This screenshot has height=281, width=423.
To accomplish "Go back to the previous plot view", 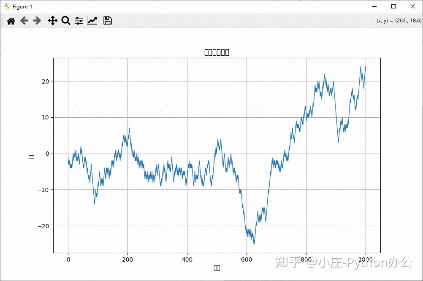I will click(x=24, y=20).
